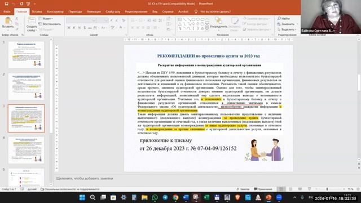Switch to Reading view icon

[x=300, y=189]
